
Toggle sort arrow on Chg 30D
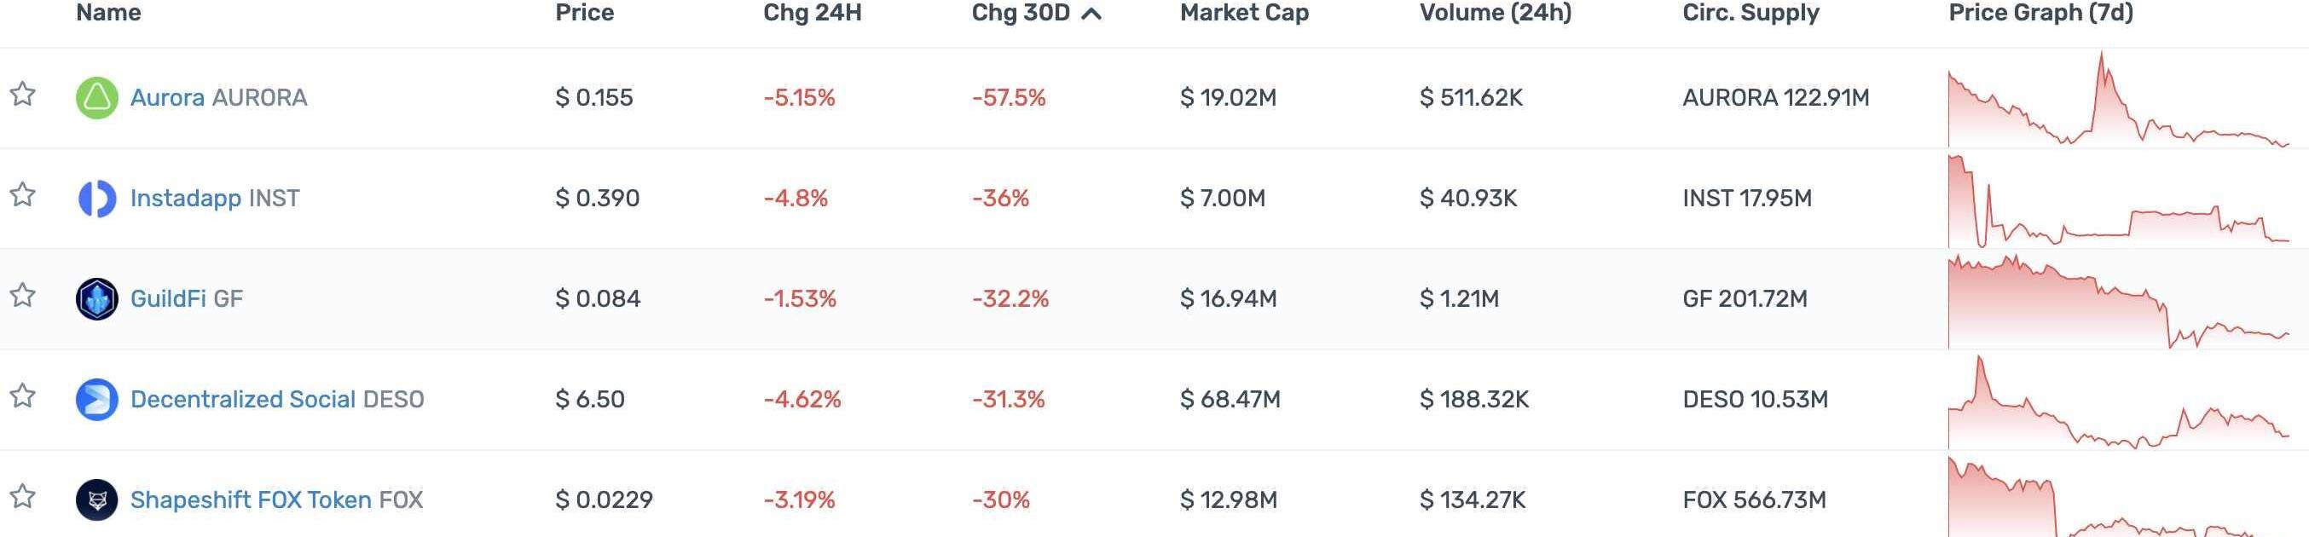click(x=1091, y=14)
